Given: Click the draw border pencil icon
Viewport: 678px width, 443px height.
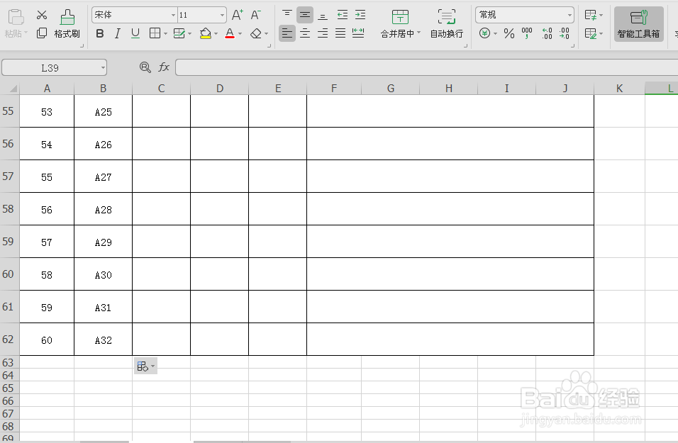Looking at the screenshot, I should [179, 33].
